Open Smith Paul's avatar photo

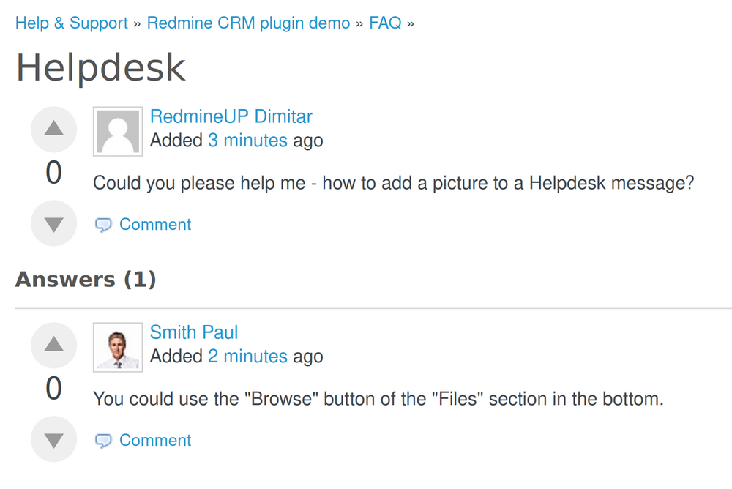(x=118, y=347)
